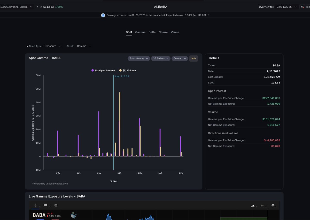Screen dimensions: 310x220
Task: Open the 1m timeframe dropdown
Action: pyautogui.click(x=264, y=206)
